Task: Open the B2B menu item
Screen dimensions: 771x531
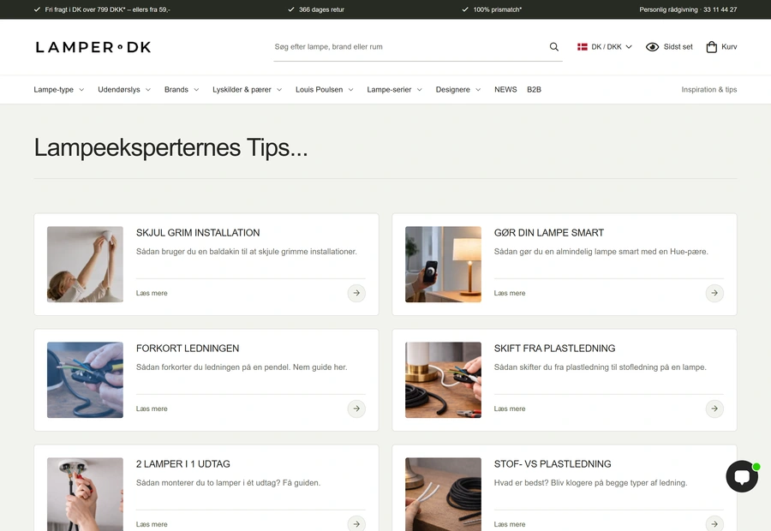Action: click(534, 89)
